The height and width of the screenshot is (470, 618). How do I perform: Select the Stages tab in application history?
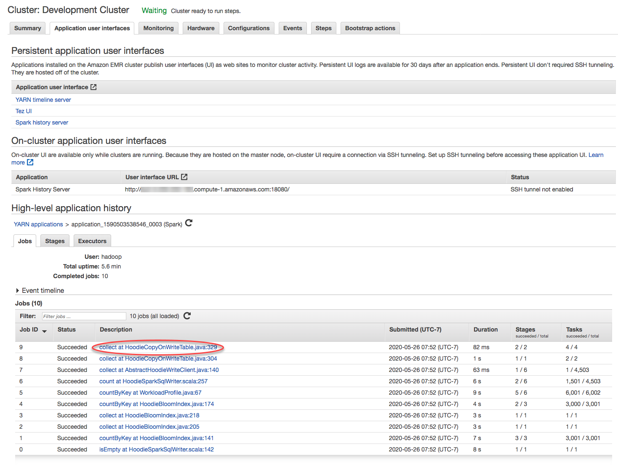pos(55,241)
